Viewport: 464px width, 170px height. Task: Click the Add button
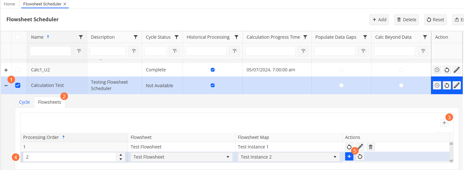click(379, 20)
